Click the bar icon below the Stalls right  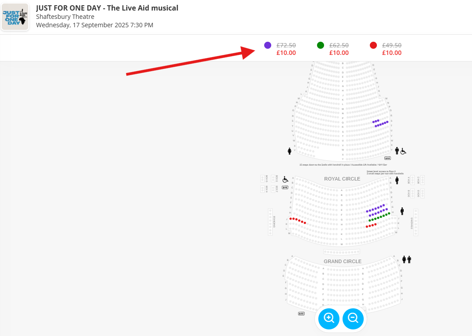pyautogui.click(x=387, y=158)
